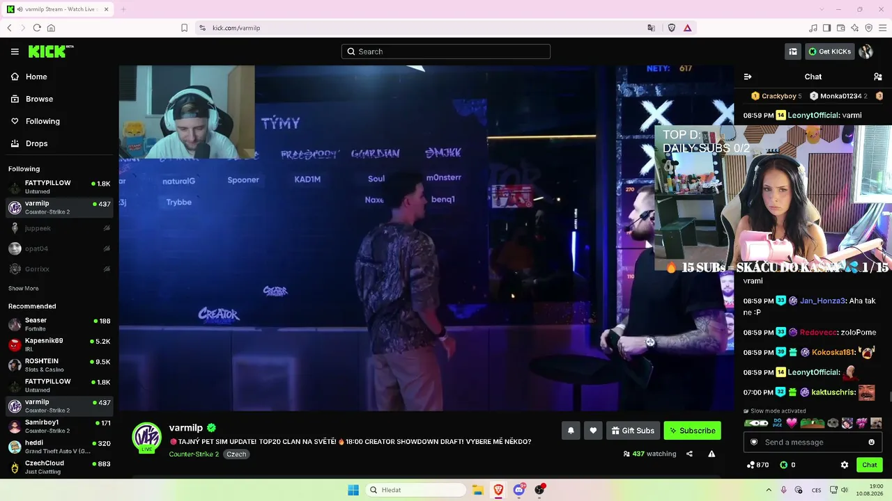Screen dimensions: 892x501
Task: Open a new browser tab
Action: (x=123, y=9)
